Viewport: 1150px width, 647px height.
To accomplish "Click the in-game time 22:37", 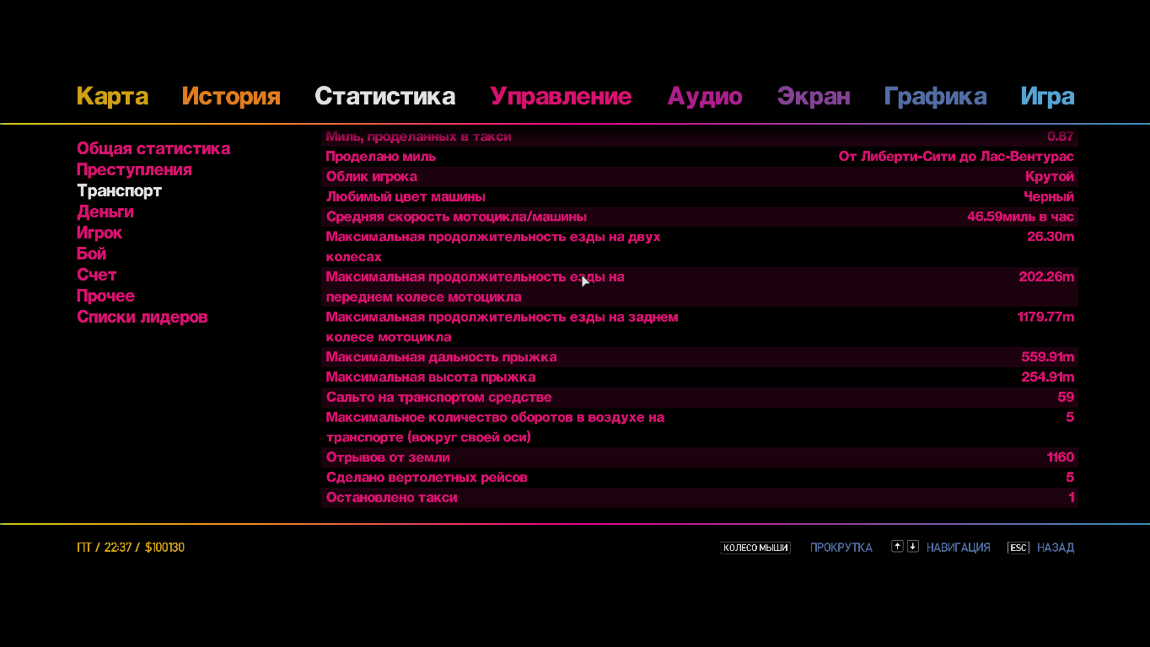I will click(118, 548).
